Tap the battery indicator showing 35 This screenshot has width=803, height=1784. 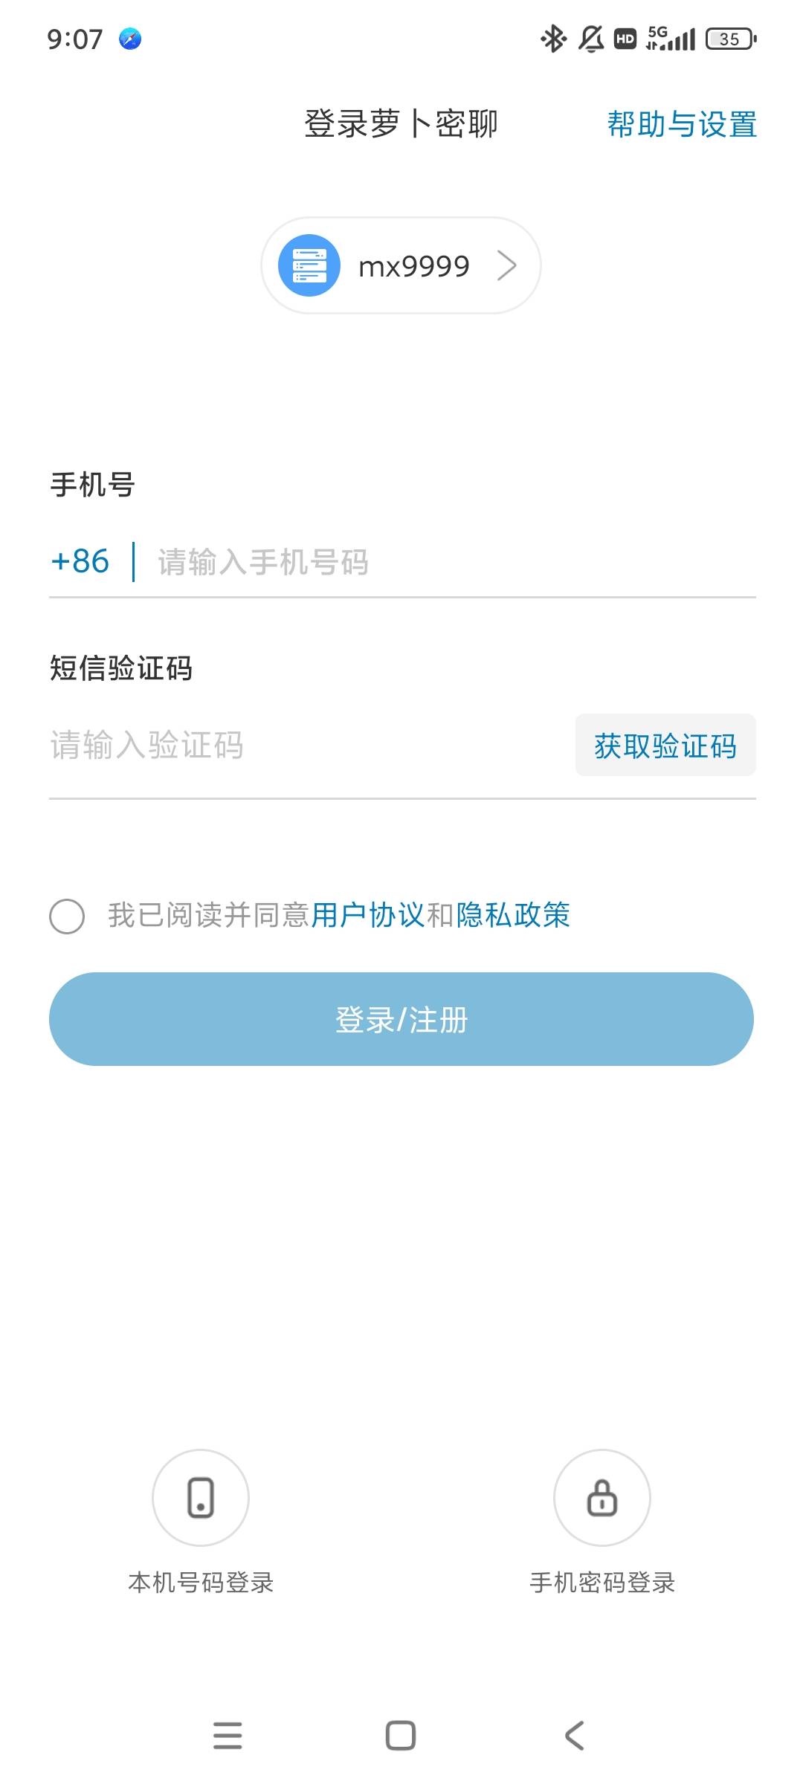point(731,39)
